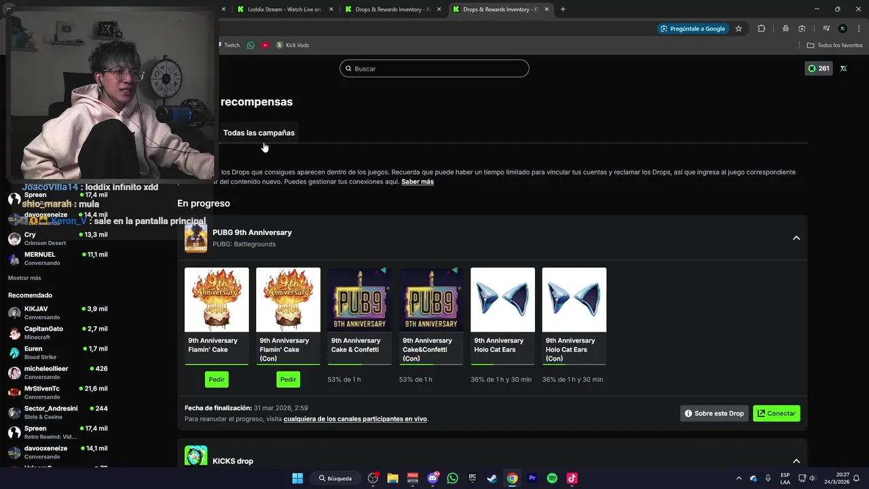Select the Cake&Confetti (Con) reward image
The image size is (869, 489).
pos(431,300)
